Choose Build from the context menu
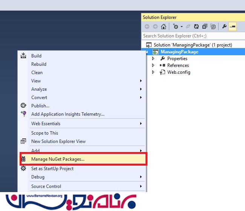 [82, 56]
